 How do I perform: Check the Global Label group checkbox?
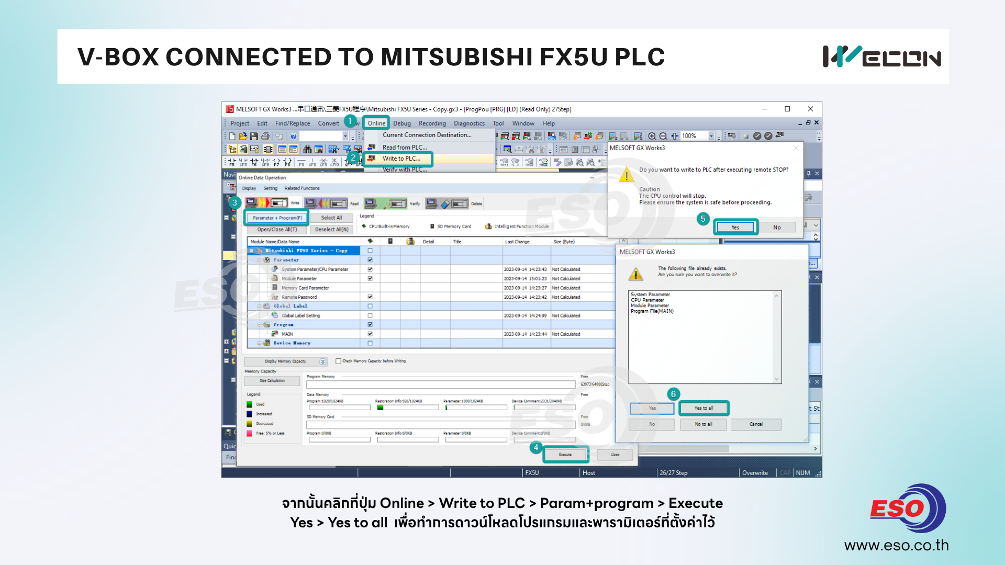(x=370, y=306)
